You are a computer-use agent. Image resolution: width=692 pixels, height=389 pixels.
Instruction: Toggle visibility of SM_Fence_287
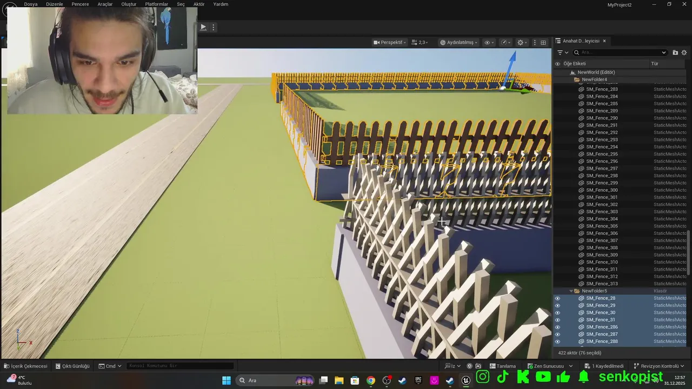click(557, 334)
